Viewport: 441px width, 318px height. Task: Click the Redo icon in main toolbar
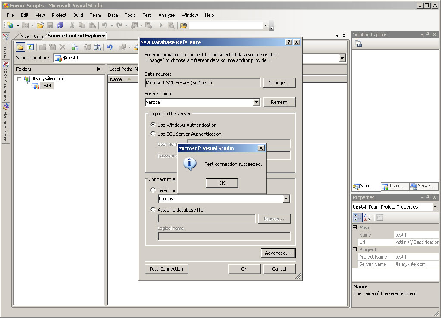119,25
